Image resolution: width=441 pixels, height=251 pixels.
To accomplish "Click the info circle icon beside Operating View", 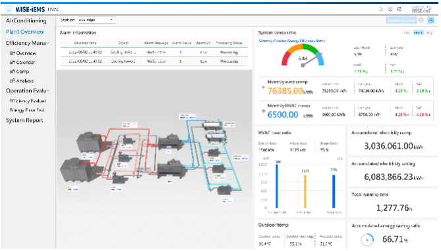I will tap(421, 20).
